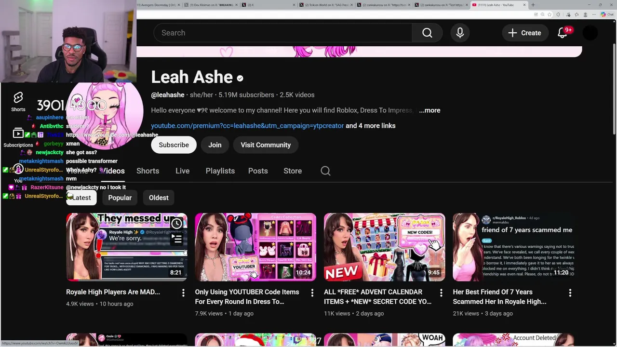This screenshot has height=347, width=617.
Task: Click the Join button
Action: pyautogui.click(x=215, y=145)
